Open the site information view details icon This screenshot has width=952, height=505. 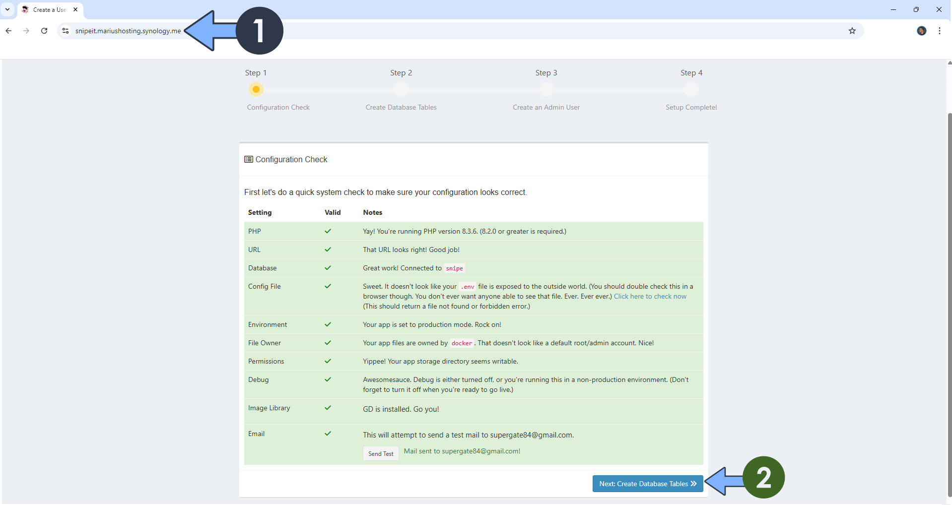65,31
